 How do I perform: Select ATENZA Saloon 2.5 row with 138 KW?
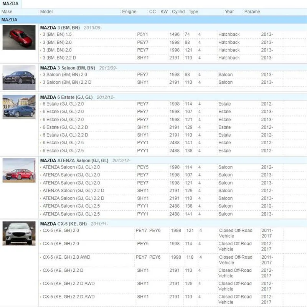[x=172, y=206]
